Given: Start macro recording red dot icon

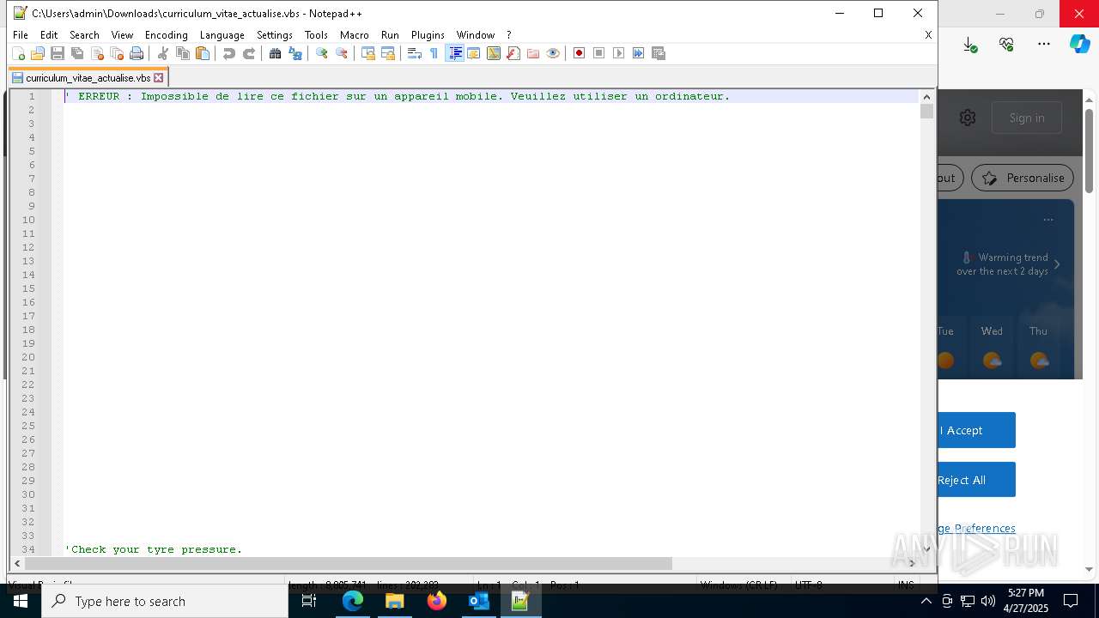Looking at the screenshot, I should pyautogui.click(x=580, y=53).
